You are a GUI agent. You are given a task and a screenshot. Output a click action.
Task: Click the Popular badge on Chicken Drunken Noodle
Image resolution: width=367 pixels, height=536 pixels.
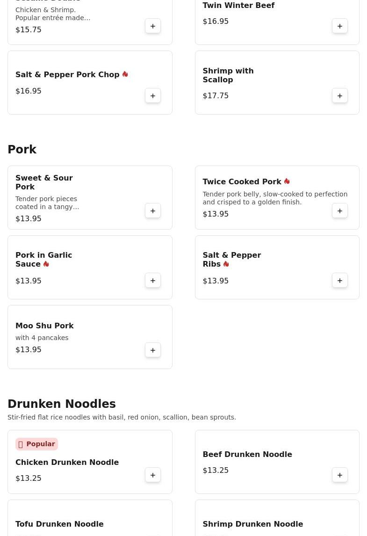(36, 444)
